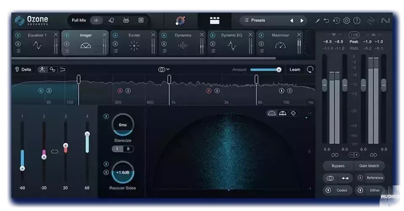Click the link bands chain icon

(x=55, y=152)
